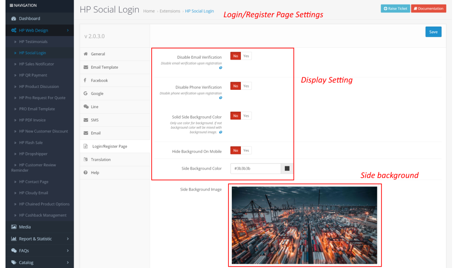The image size is (458, 268).
Task: Expand the FAQs menu chevron
Action: click(68, 251)
